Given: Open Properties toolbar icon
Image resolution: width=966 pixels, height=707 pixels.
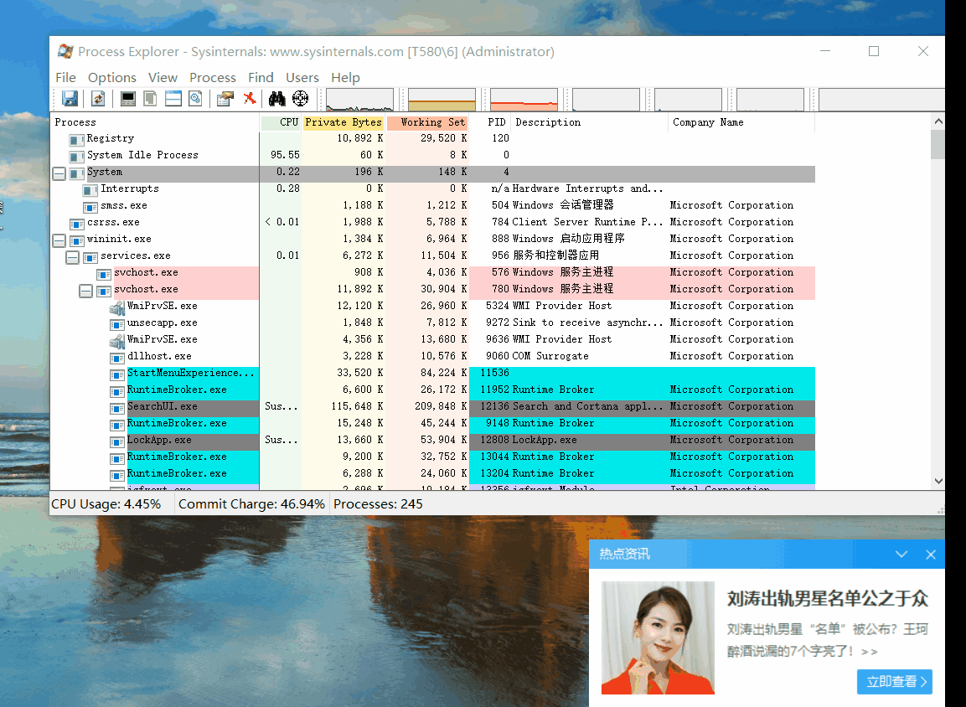Looking at the screenshot, I should 225,99.
